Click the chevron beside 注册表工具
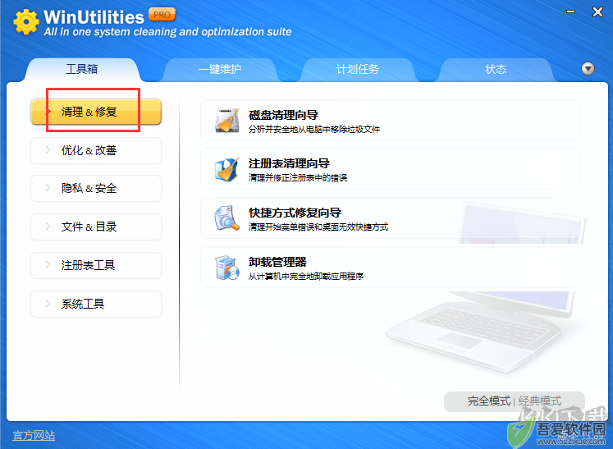Viewport: 613px width, 449px height. [48, 265]
